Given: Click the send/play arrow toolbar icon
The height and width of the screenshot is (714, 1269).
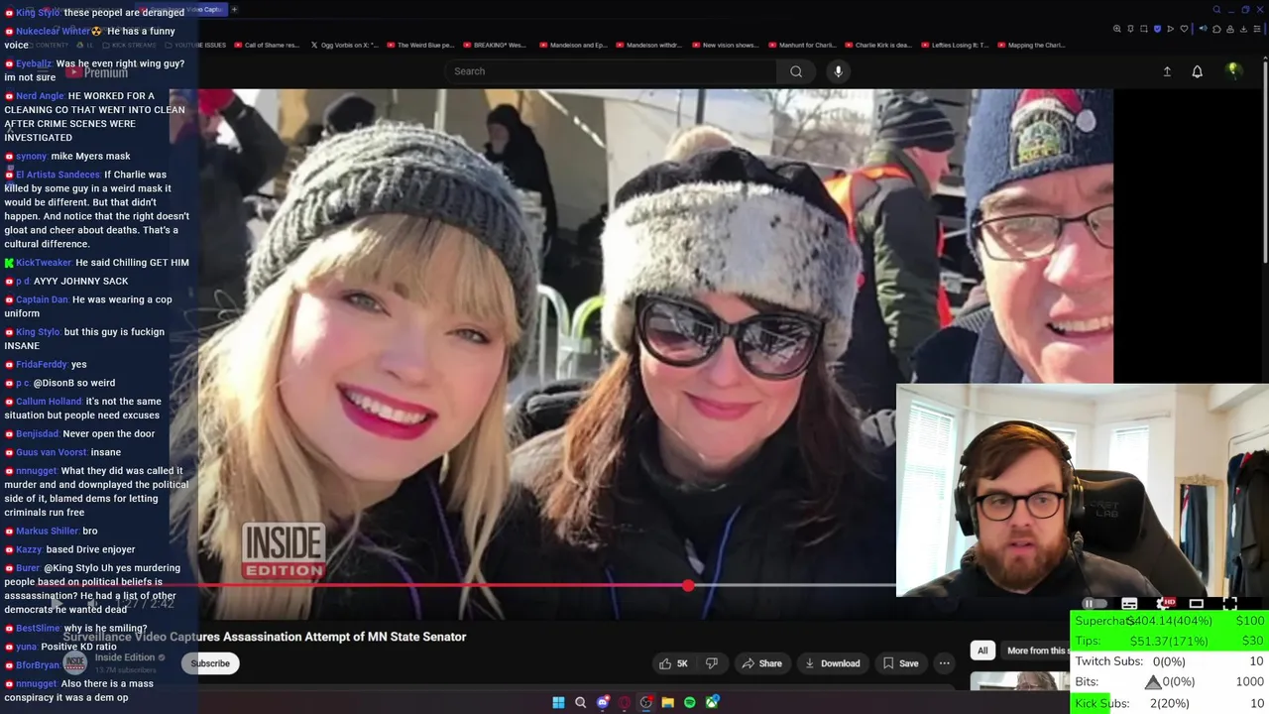Looking at the screenshot, I should click(x=1171, y=29).
